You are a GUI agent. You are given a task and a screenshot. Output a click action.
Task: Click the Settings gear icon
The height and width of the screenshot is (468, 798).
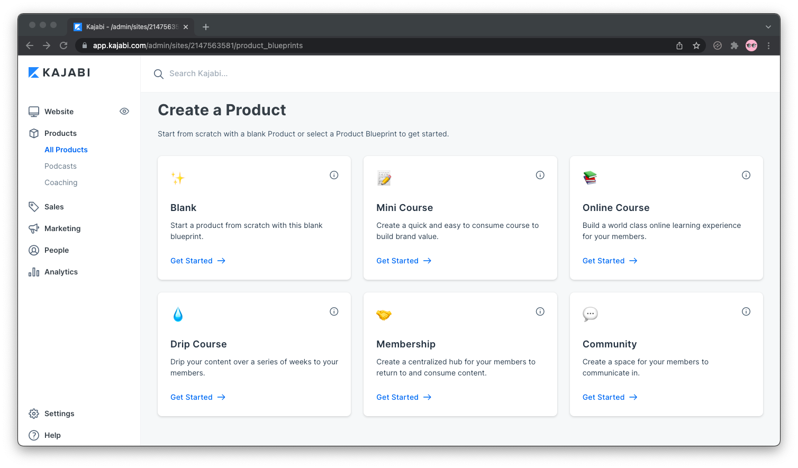pyautogui.click(x=34, y=414)
